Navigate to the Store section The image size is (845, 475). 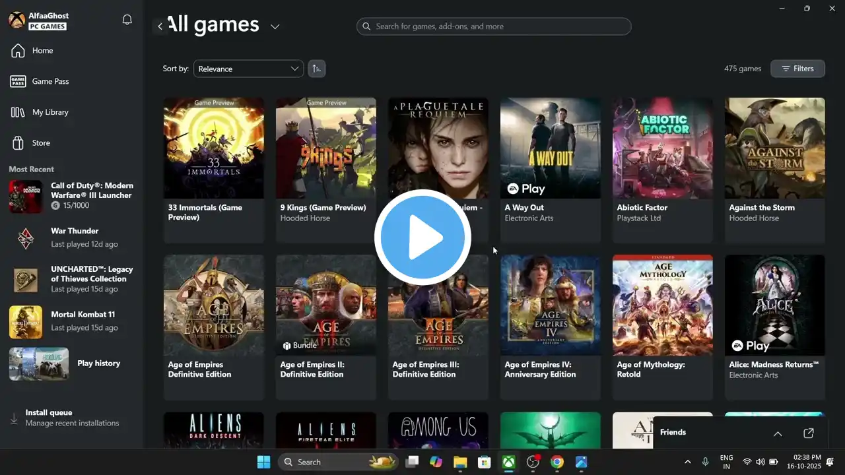41,142
